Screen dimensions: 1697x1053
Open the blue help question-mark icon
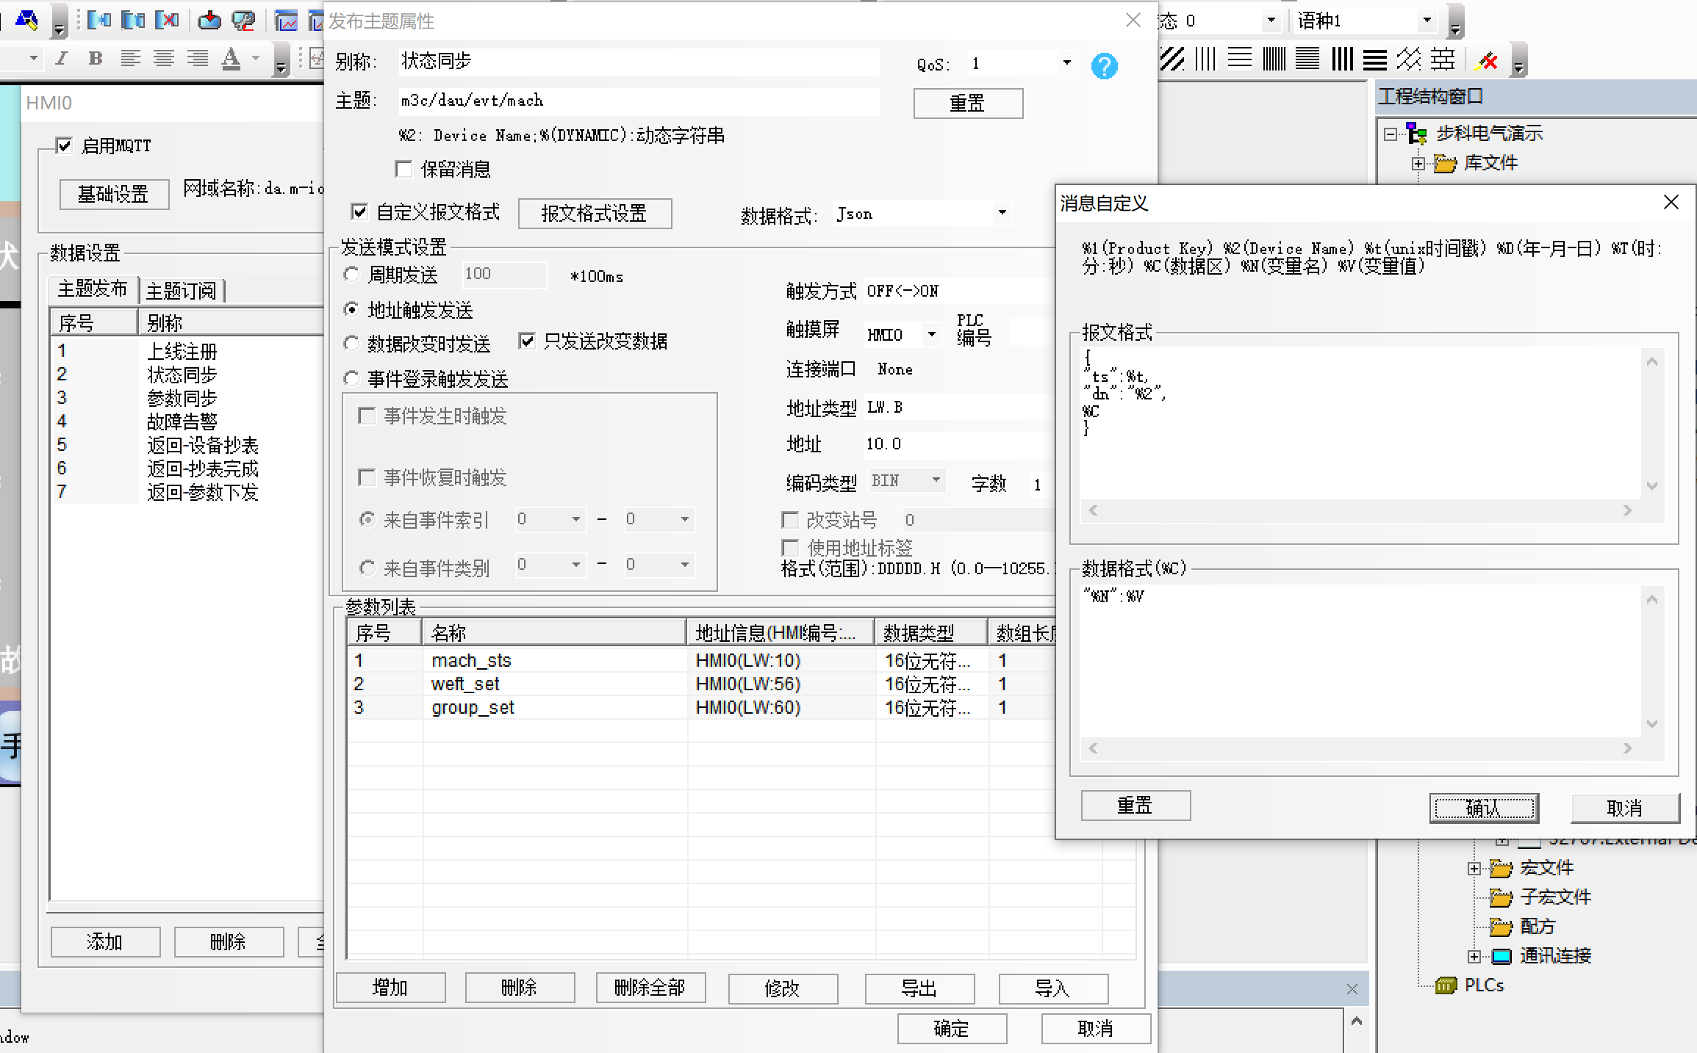click(1104, 66)
